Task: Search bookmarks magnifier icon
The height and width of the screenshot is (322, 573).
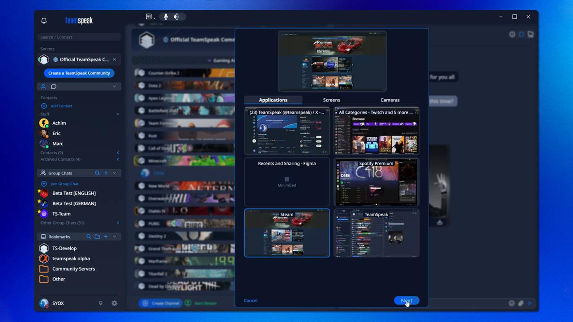Action: pos(89,237)
